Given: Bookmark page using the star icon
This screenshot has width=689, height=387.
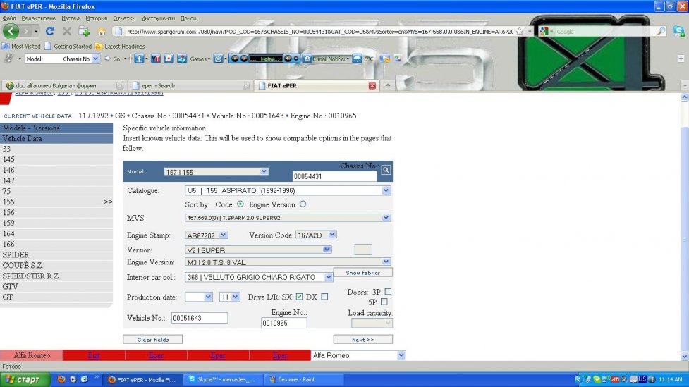Looking at the screenshot, I should tap(520, 31).
